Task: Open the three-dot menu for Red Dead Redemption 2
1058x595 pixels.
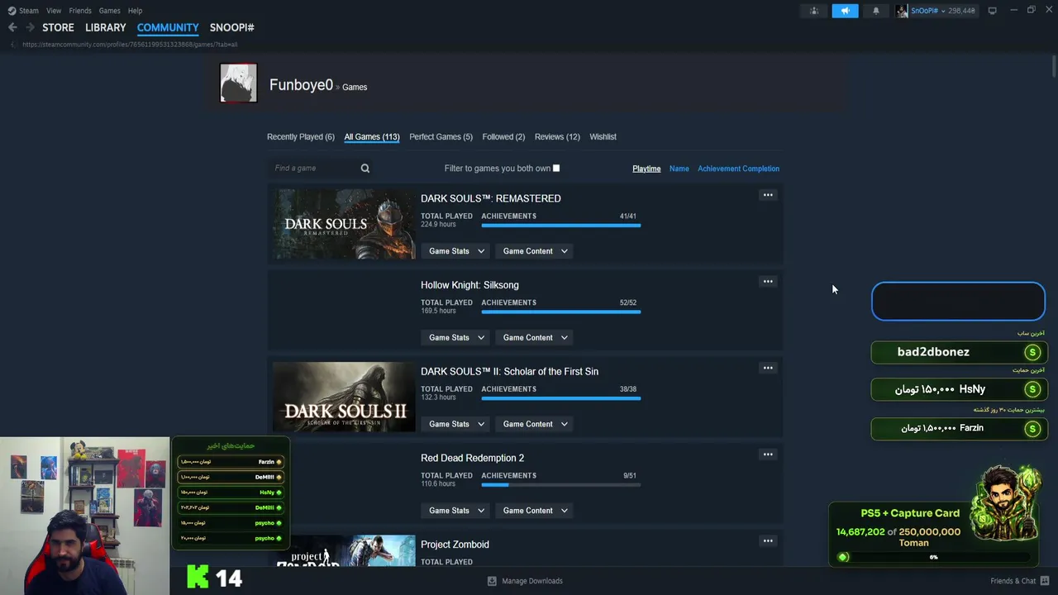Action: [x=768, y=455]
